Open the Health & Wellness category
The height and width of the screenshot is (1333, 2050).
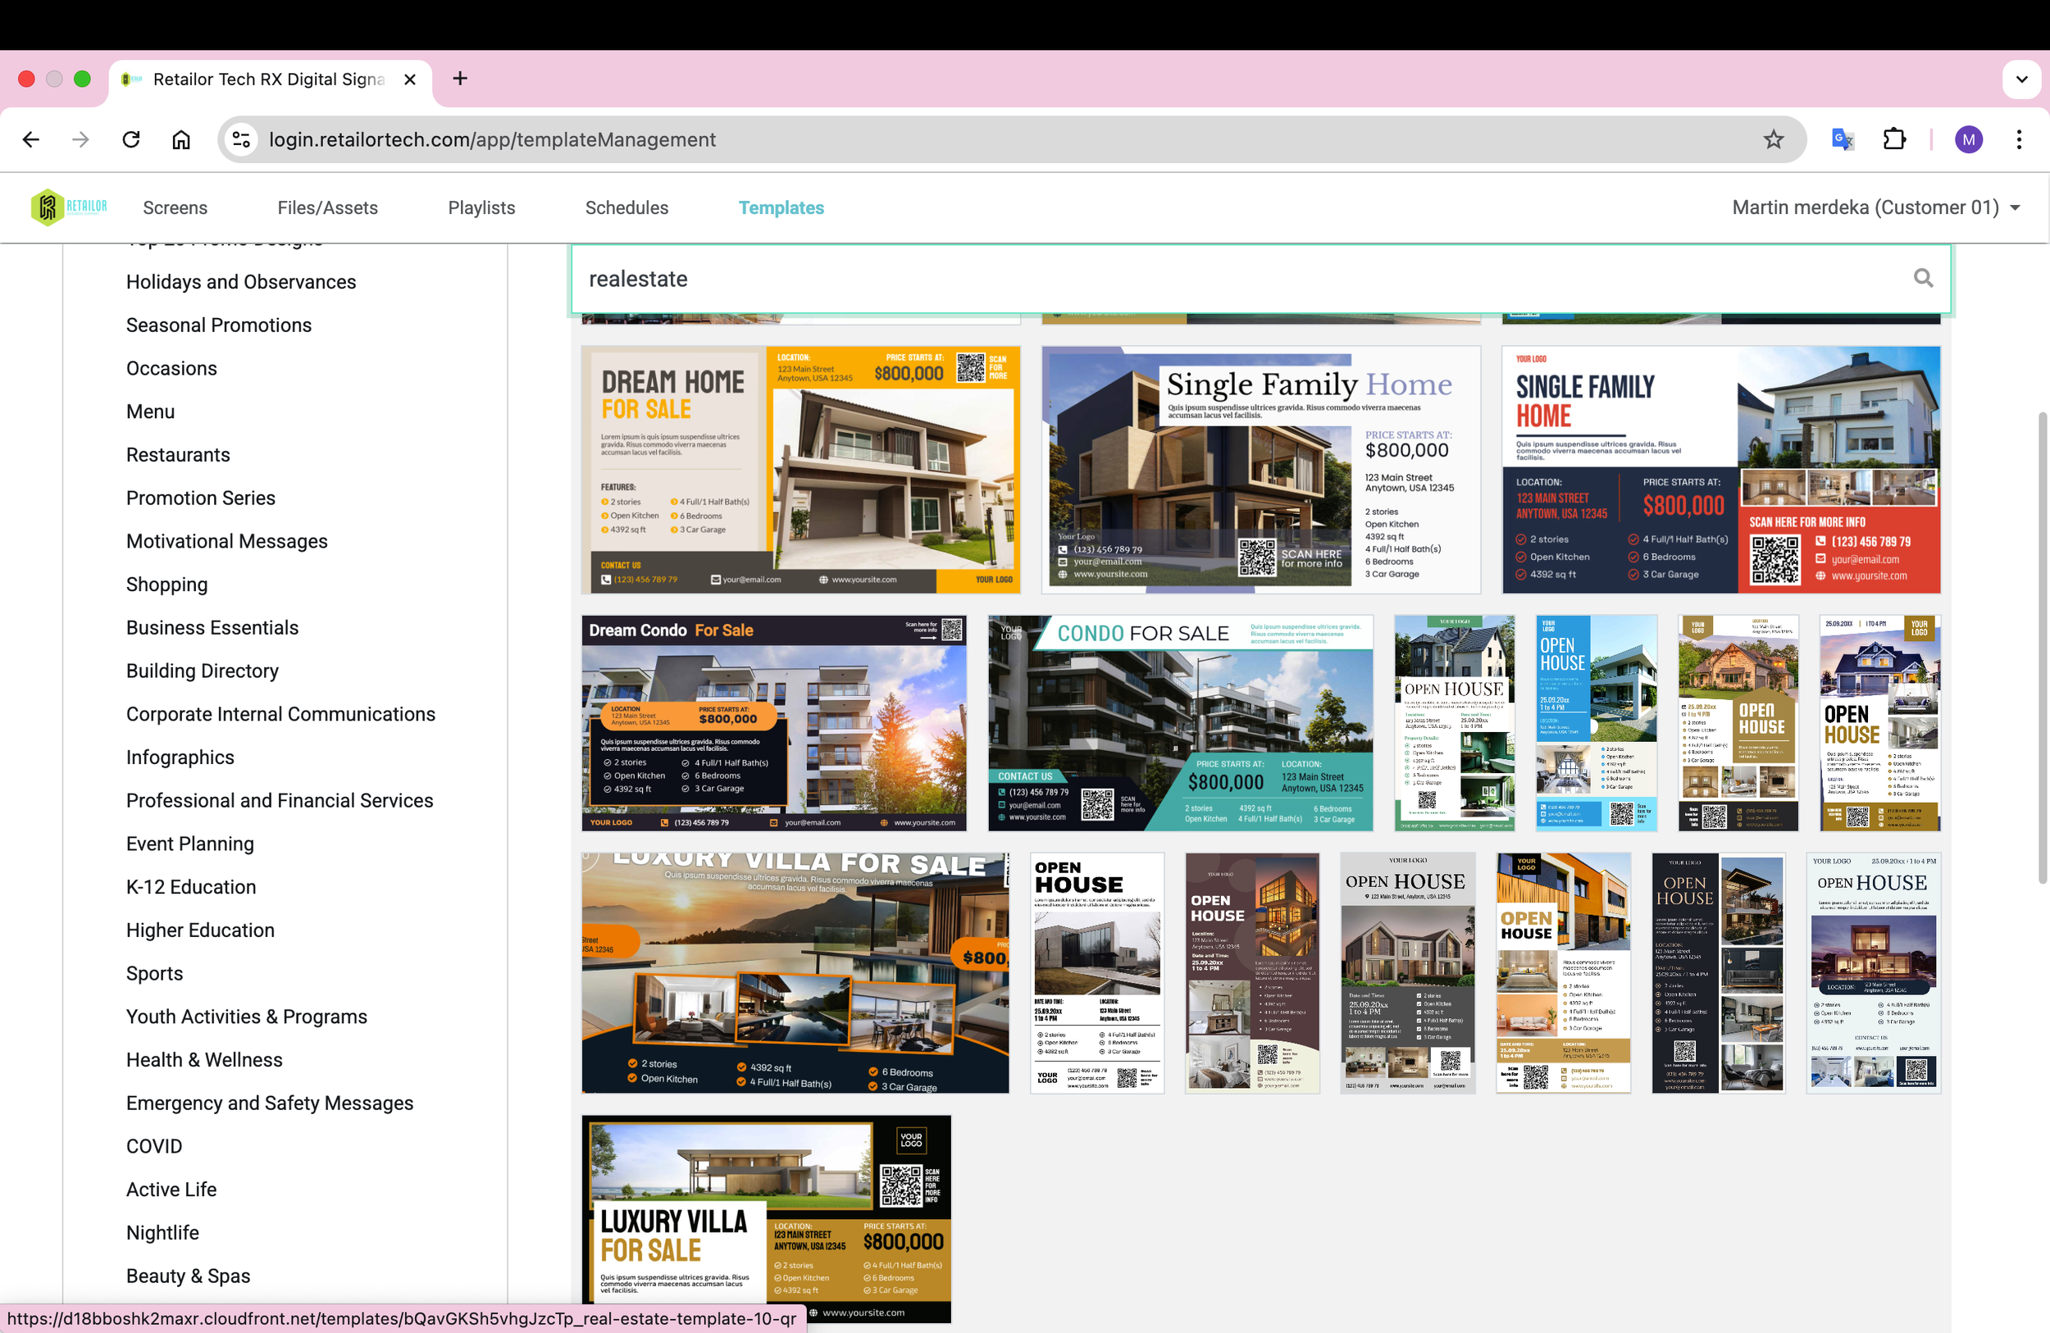pos(203,1059)
